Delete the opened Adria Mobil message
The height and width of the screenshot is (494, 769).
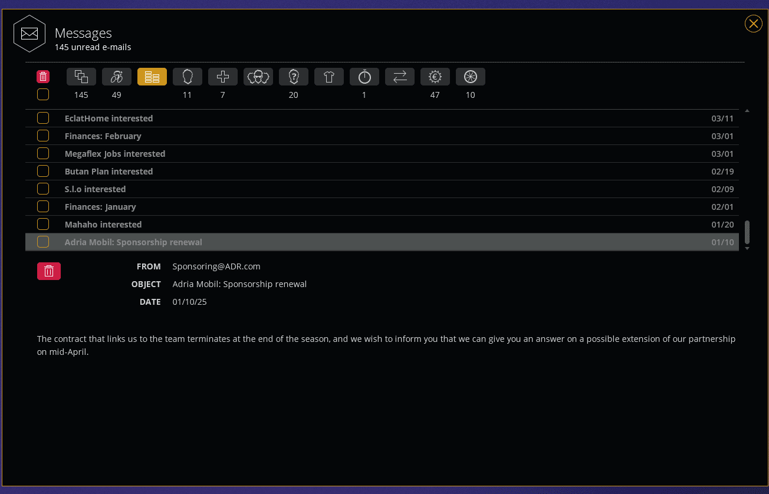(x=49, y=271)
